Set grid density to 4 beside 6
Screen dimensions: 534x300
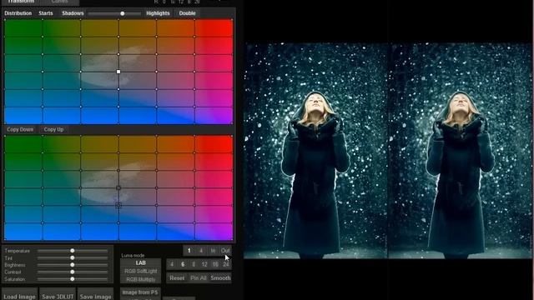(172, 264)
